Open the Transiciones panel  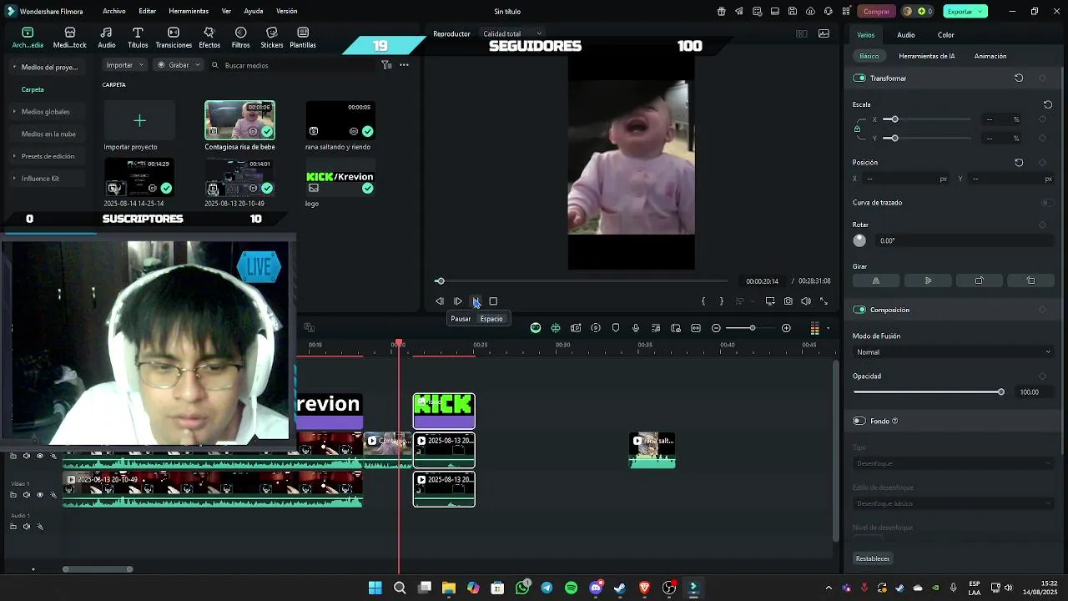[174, 38]
